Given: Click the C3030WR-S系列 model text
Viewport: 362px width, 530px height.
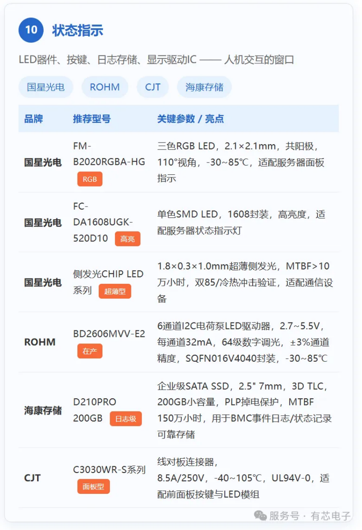Looking at the screenshot, I should 109,470.
